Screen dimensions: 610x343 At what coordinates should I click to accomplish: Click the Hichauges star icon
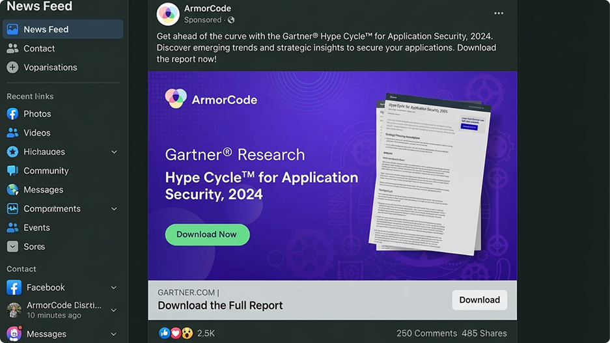[x=12, y=152]
